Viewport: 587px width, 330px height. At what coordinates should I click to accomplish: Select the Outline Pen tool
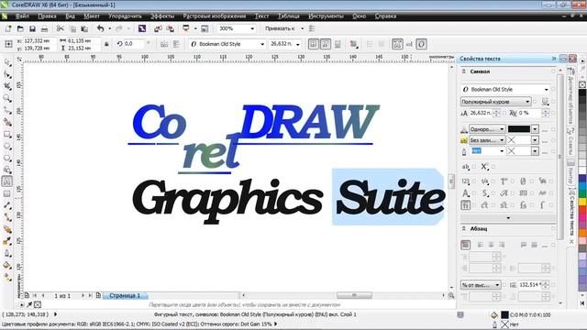click(7, 253)
